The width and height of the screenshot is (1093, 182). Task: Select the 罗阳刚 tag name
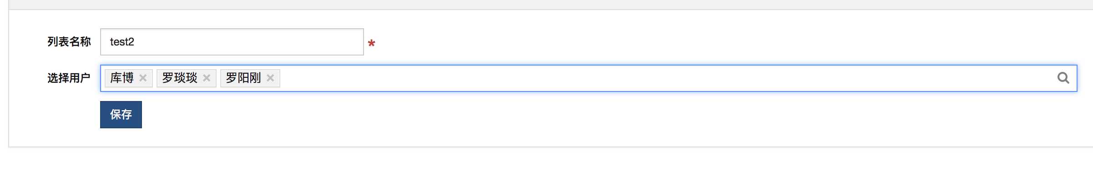pos(243,78)
